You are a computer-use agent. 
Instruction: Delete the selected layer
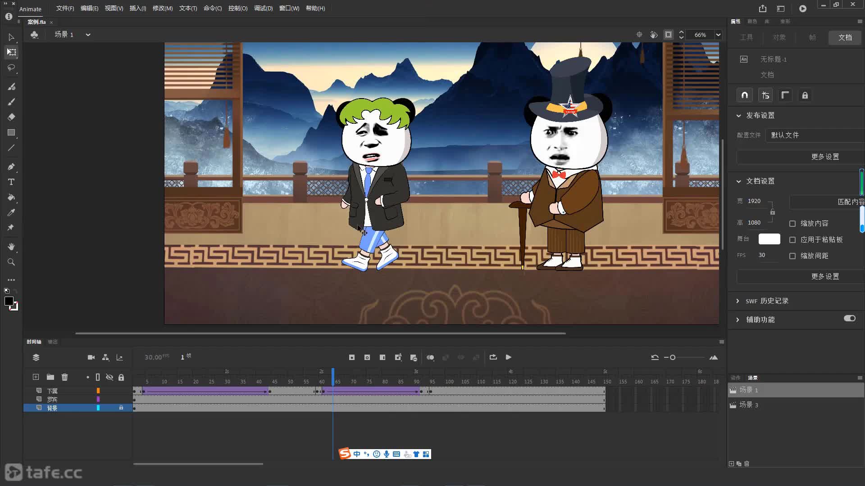[65, 377]
